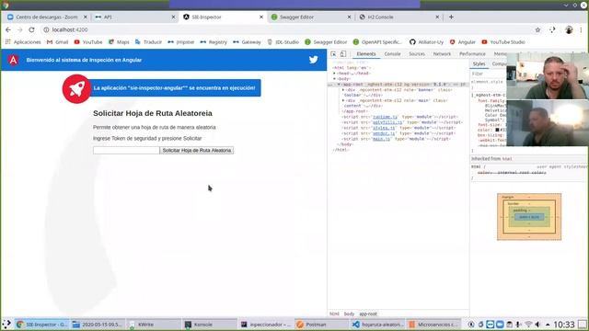
Task: Click the volume icon in system tray
Action: (537, 325)
